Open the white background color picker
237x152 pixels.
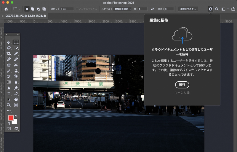pos(15,122)
